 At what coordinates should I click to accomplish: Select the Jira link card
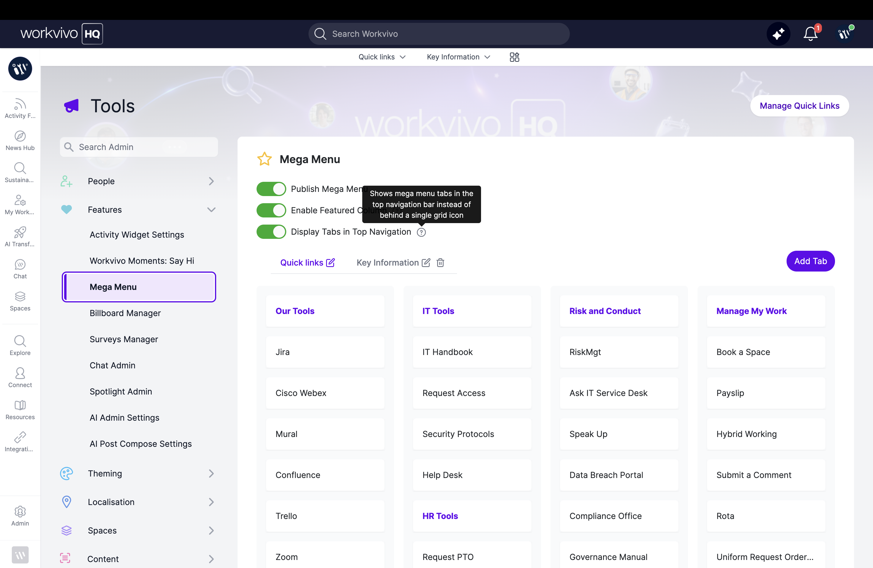tap(325, 352)
